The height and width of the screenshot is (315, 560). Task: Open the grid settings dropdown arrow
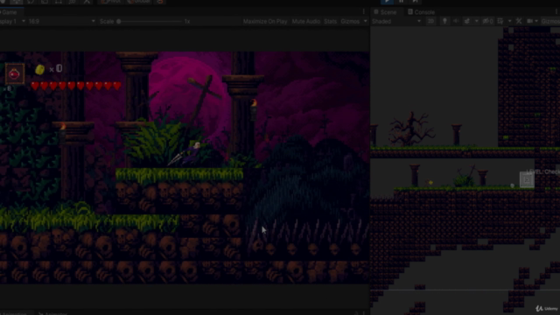click(509, 21)
